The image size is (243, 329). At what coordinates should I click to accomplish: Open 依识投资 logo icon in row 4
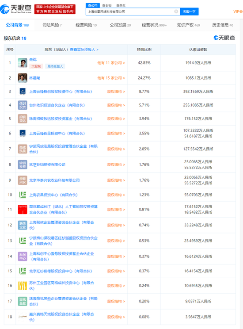(x=23, y=105)
